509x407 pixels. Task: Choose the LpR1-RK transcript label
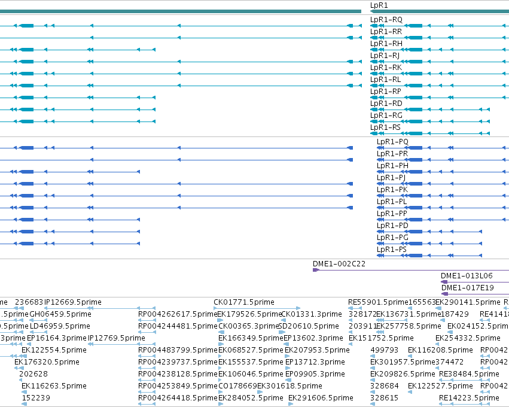(x=386, y=68)
